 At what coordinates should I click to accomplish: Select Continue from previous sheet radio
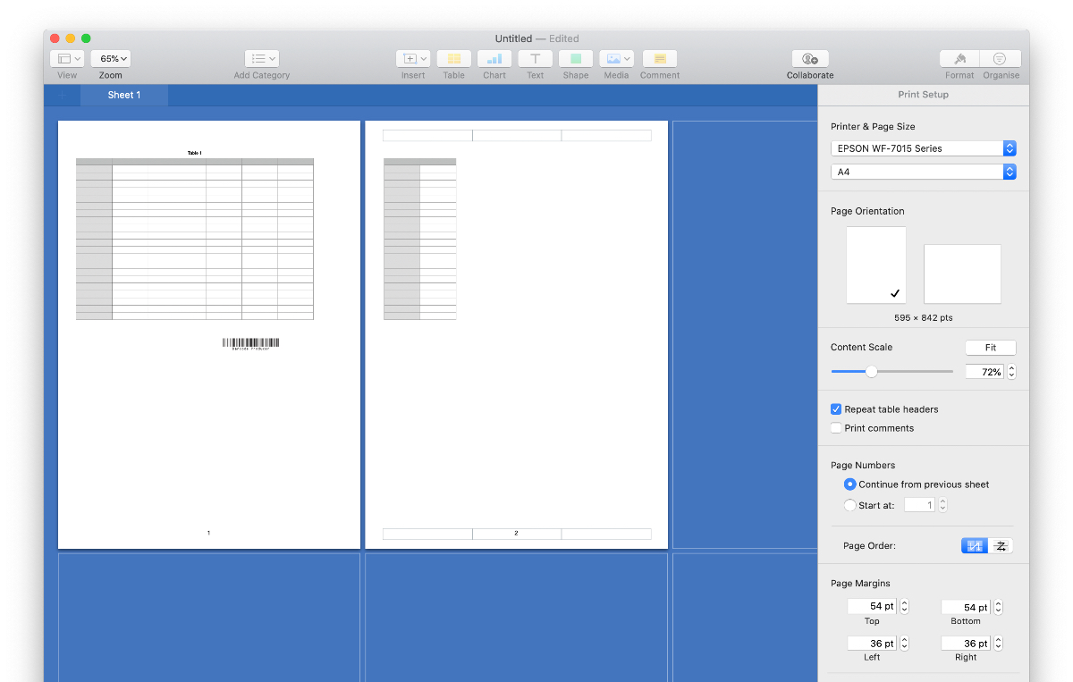pyautogui.click(x=849, y=484)
